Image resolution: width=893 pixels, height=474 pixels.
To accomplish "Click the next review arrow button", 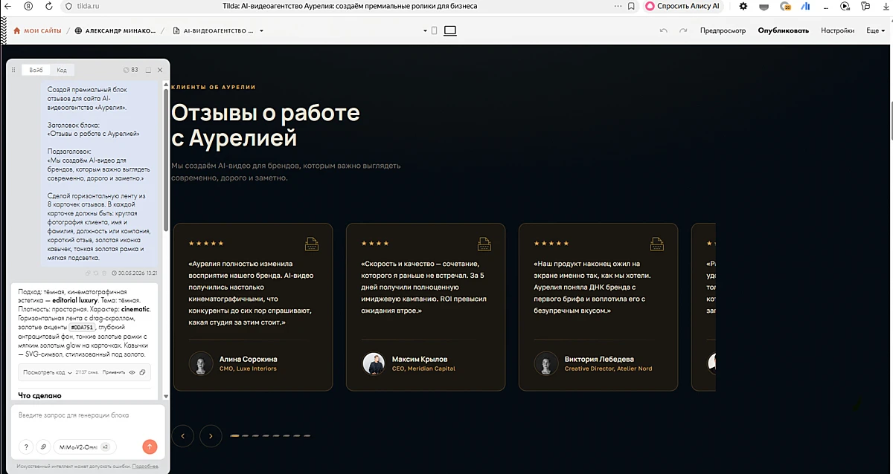I will coord(211,435).
